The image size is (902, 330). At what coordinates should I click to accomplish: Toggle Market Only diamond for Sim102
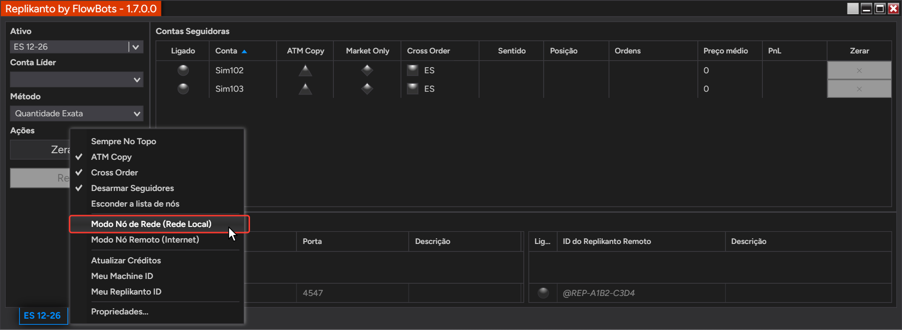367,70
